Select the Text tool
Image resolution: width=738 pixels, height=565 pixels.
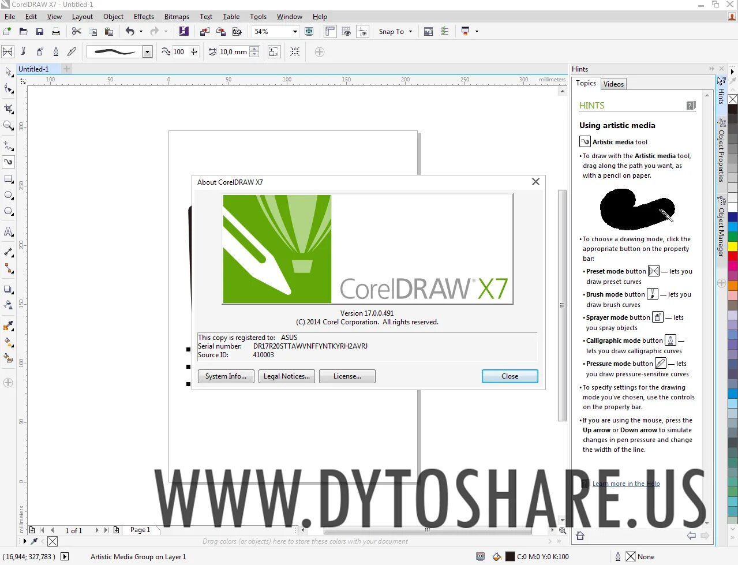8,232
